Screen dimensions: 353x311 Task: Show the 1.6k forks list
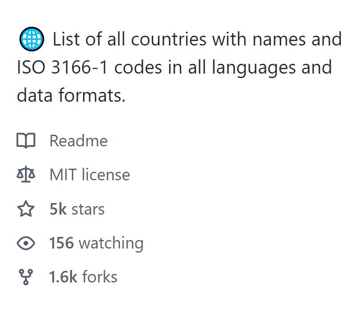coord(83,277)
